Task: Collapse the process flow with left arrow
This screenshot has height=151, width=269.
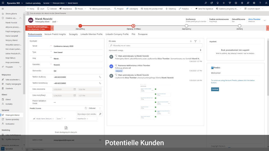Action: point(52,28)
